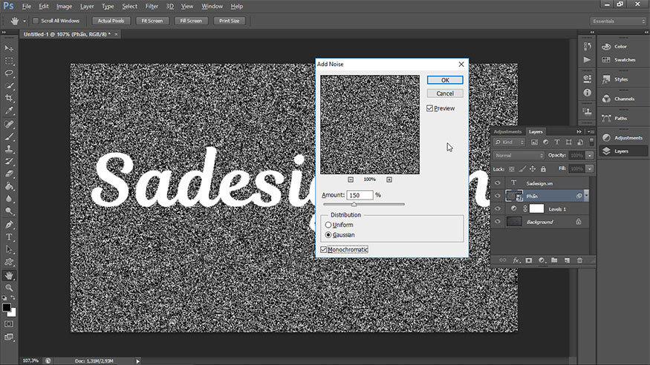Zoom in the Add Noise preview

pyautogui.click(x=389, y=180)
